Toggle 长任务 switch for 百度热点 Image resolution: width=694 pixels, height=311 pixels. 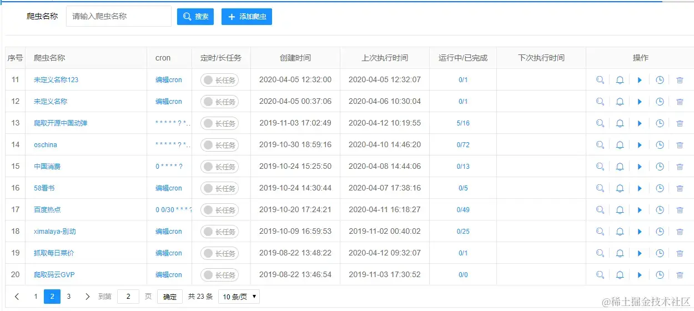[219, 210]
